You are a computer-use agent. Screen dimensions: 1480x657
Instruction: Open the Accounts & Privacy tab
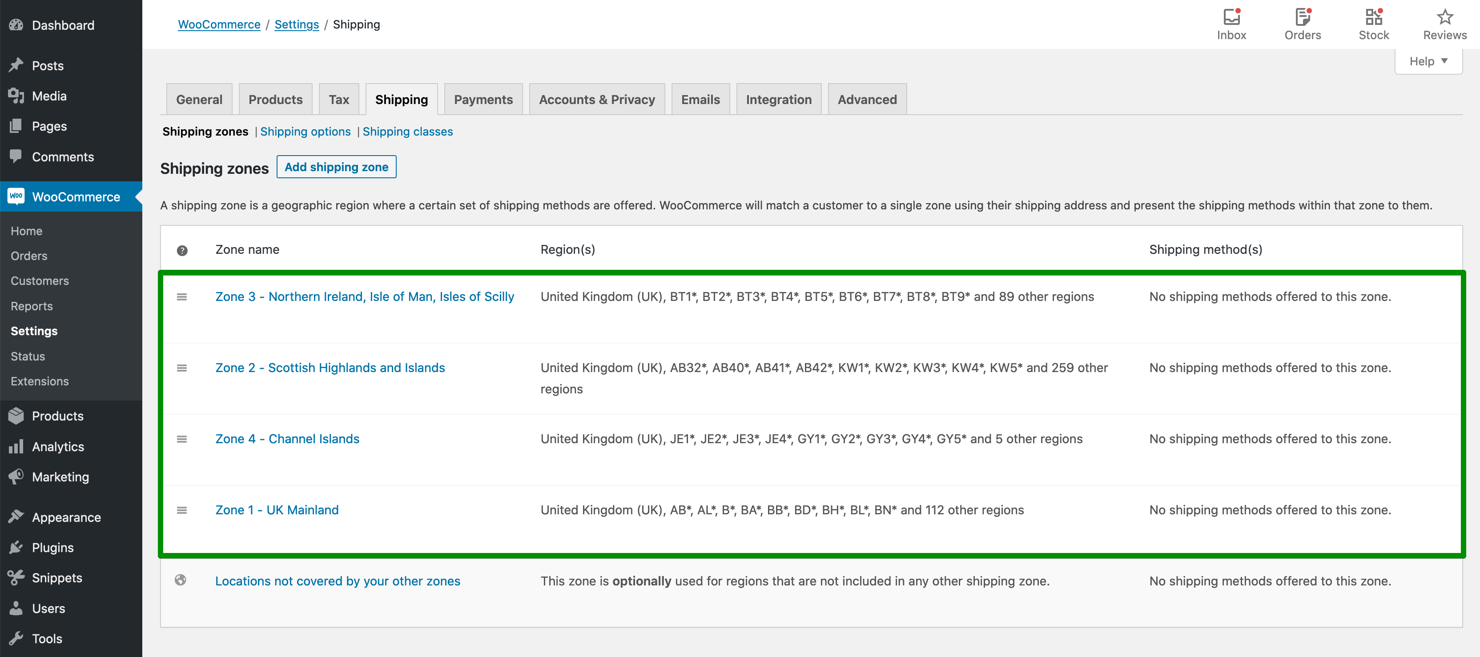pyautogui.click(x=597, y=100)
